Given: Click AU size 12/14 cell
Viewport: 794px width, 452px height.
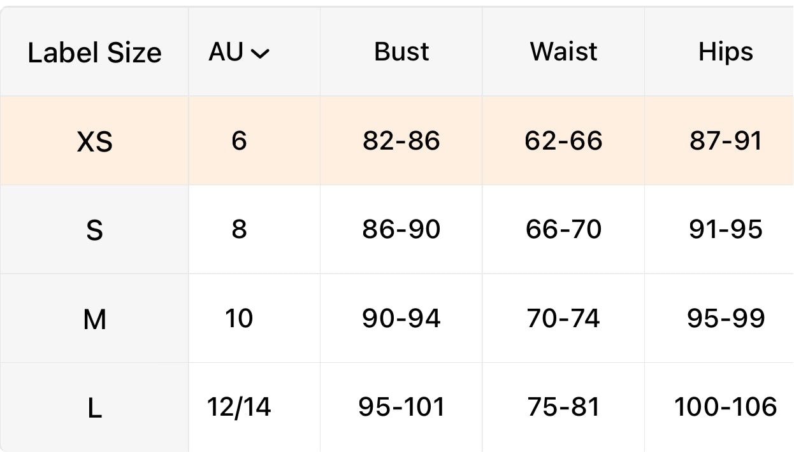Looking at the screenshot, I should [239, 407].
